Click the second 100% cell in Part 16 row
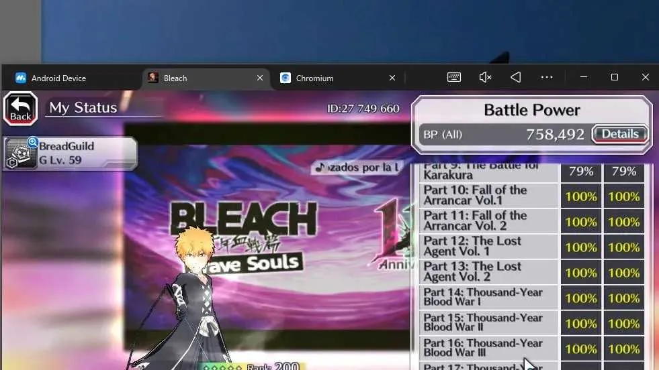Viewport: 659px width, 370px height. (x=624, y=348)
